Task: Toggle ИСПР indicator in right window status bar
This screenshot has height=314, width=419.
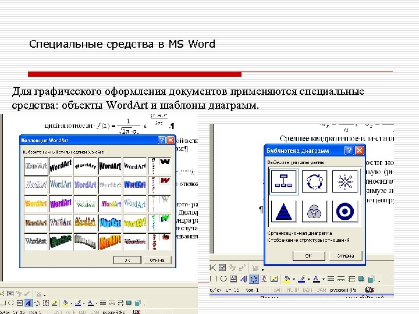Action: pos(293,290)
